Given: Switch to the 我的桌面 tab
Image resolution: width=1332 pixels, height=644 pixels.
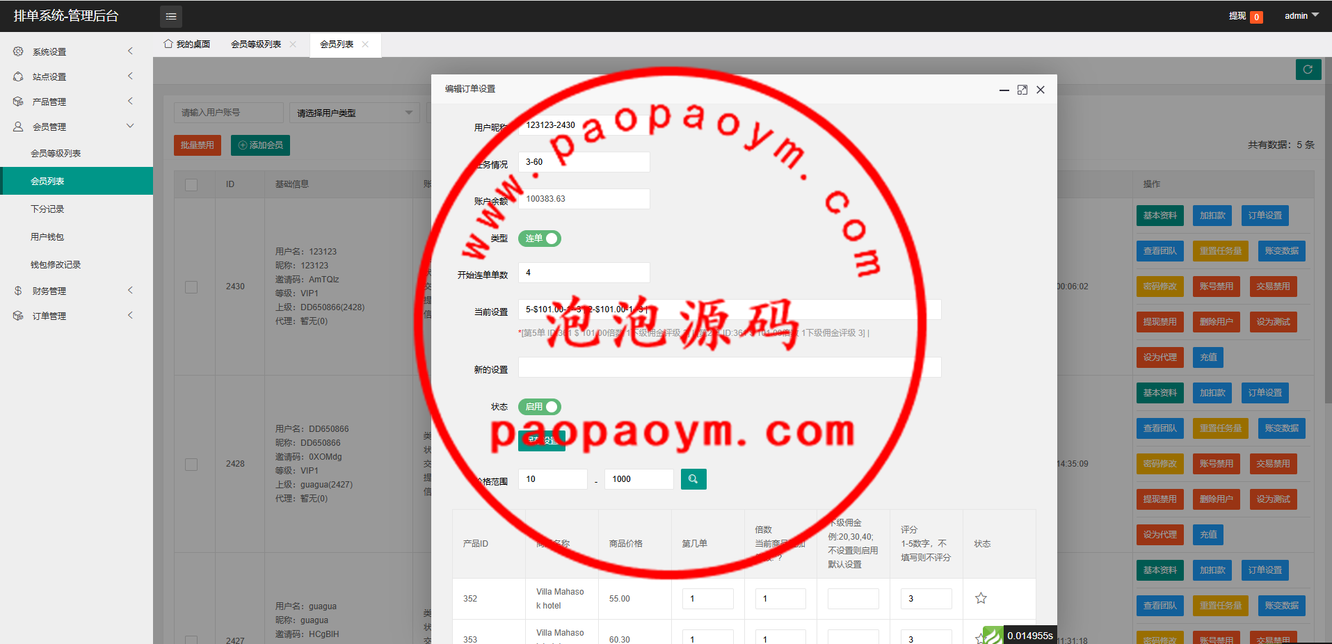Looking at the screenshot, I should (187, 45).
